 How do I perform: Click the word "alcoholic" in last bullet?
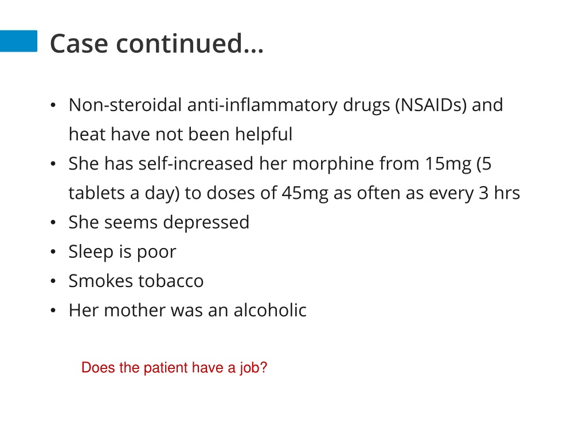click(270, 310)
